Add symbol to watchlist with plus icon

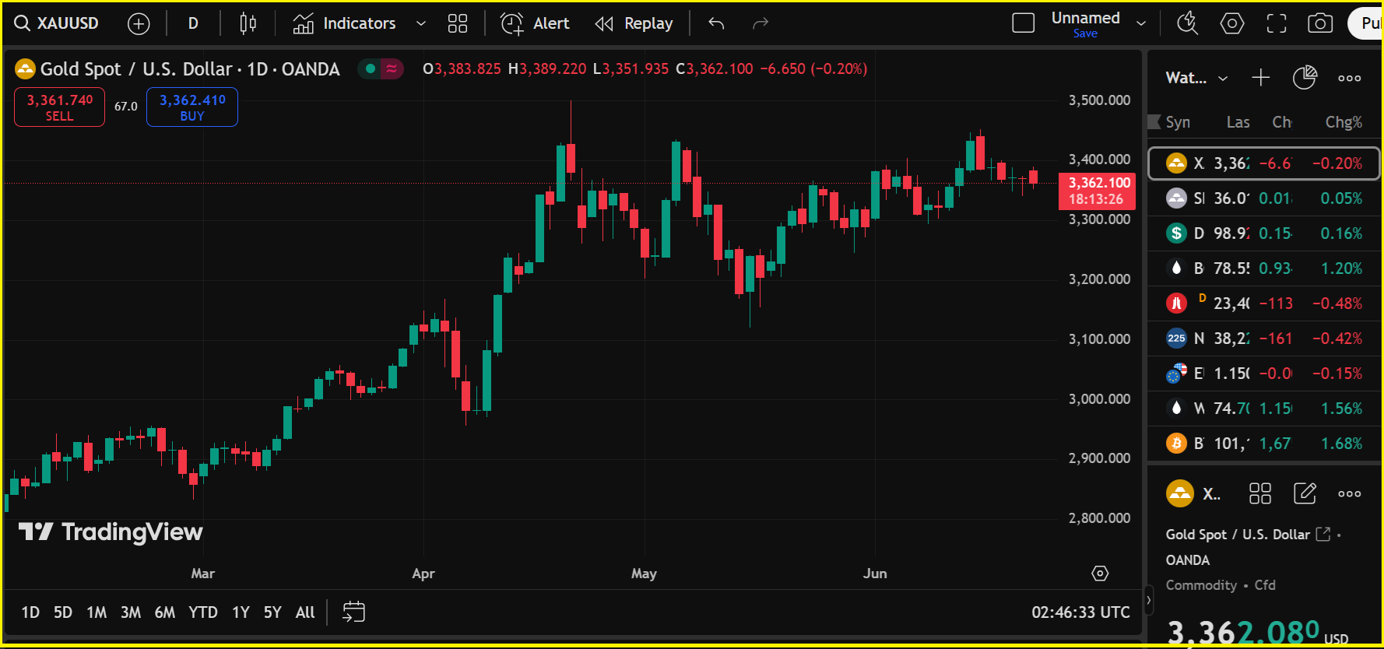[1260, 78]
